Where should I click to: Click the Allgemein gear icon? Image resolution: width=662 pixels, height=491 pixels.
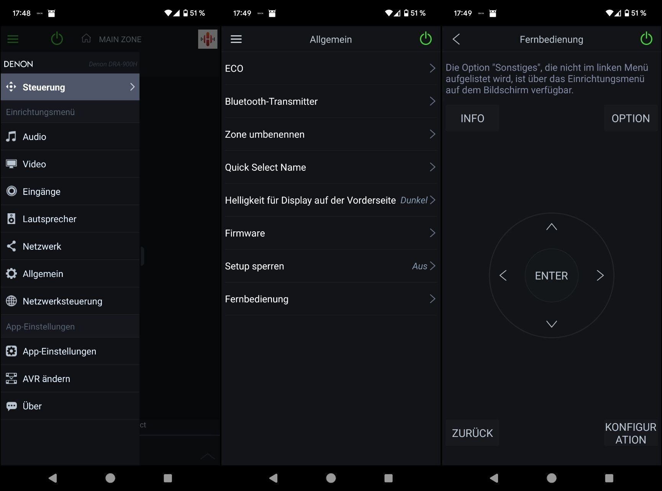[x=11, y=274]
